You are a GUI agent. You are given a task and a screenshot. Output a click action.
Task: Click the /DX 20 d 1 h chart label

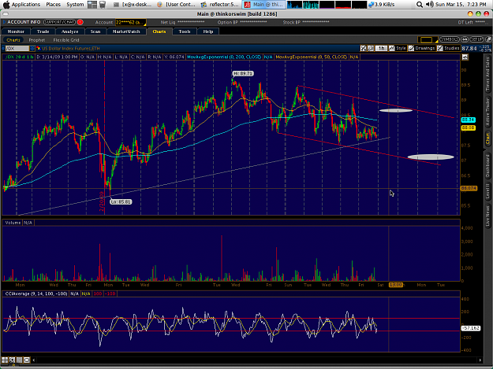click(x=19, y=57)
